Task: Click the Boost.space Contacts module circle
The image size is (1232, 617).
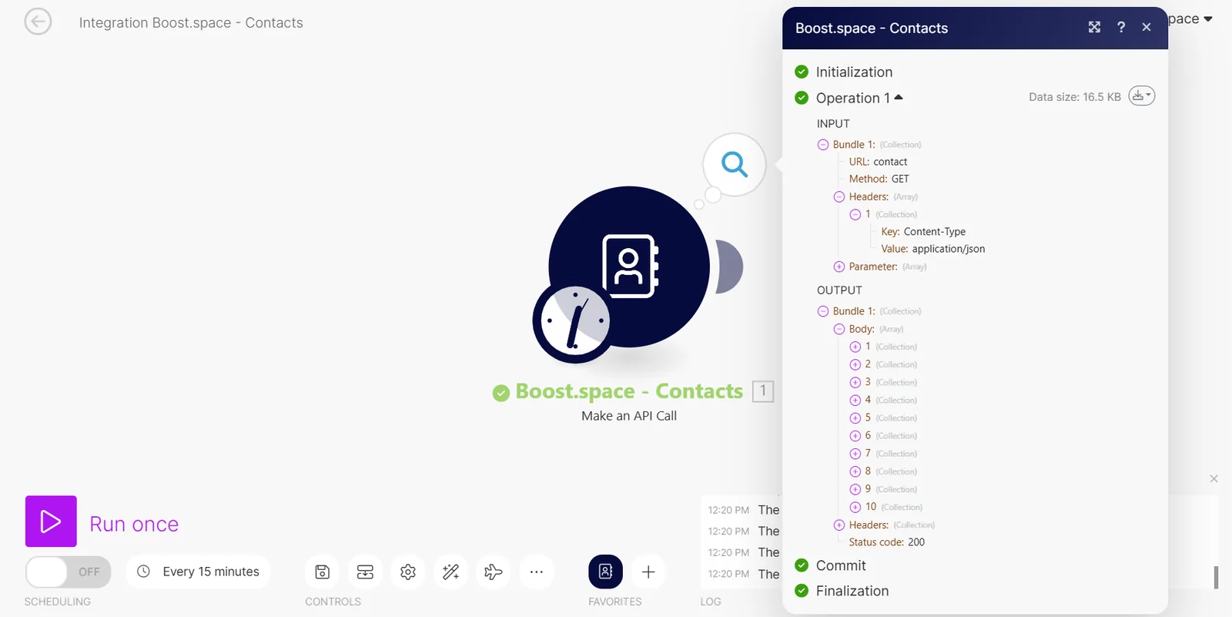Action: pos(629,267)
